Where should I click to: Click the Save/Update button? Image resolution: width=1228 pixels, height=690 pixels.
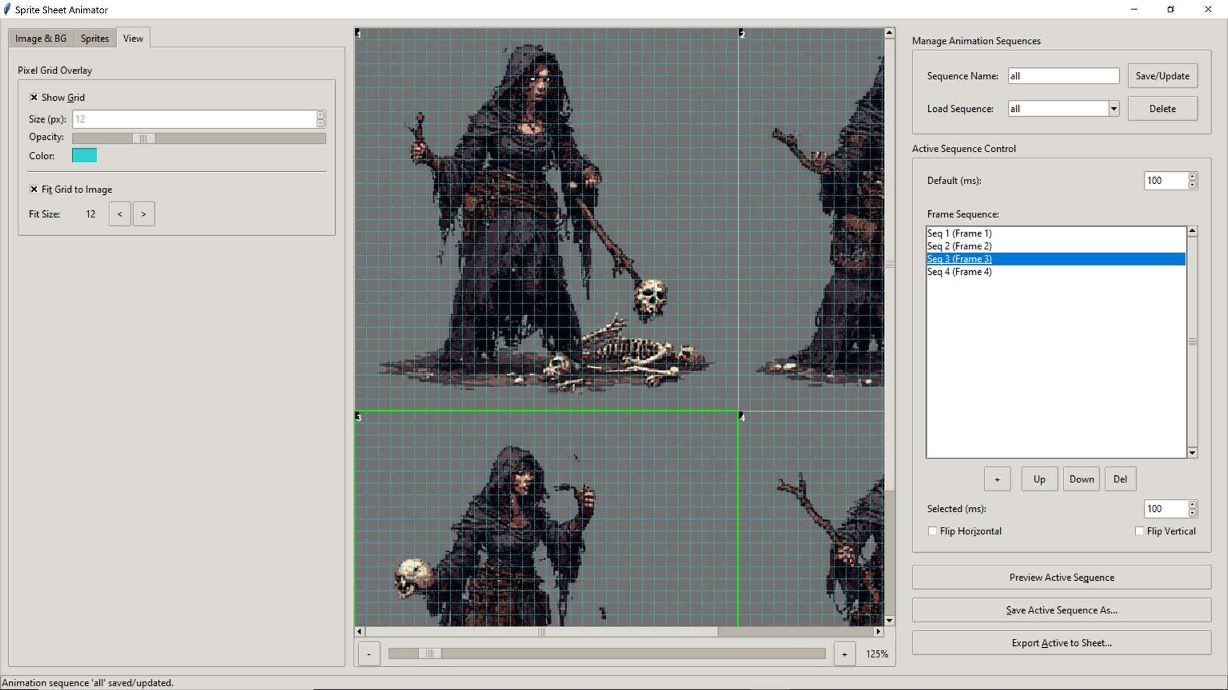pos(1162,76)
